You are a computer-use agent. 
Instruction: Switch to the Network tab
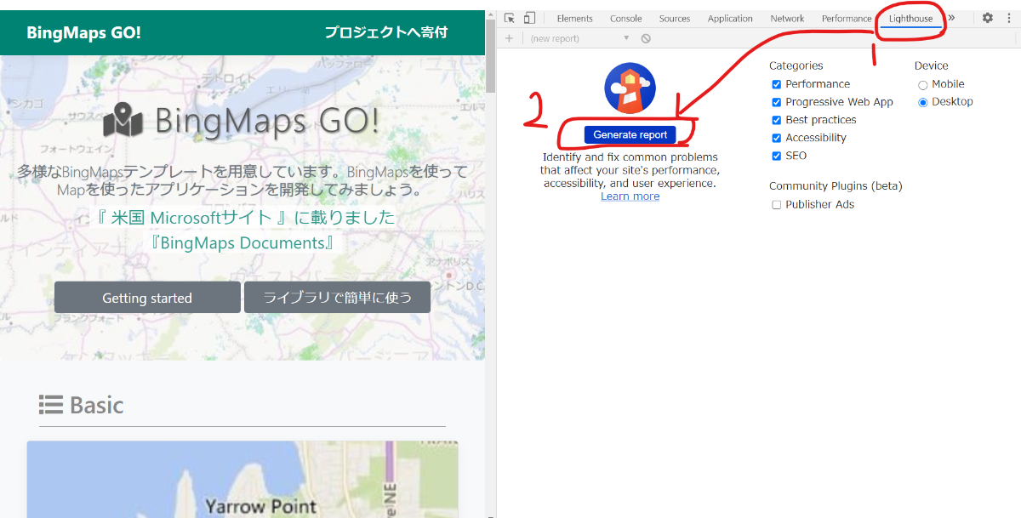click(x=787, y=18)
